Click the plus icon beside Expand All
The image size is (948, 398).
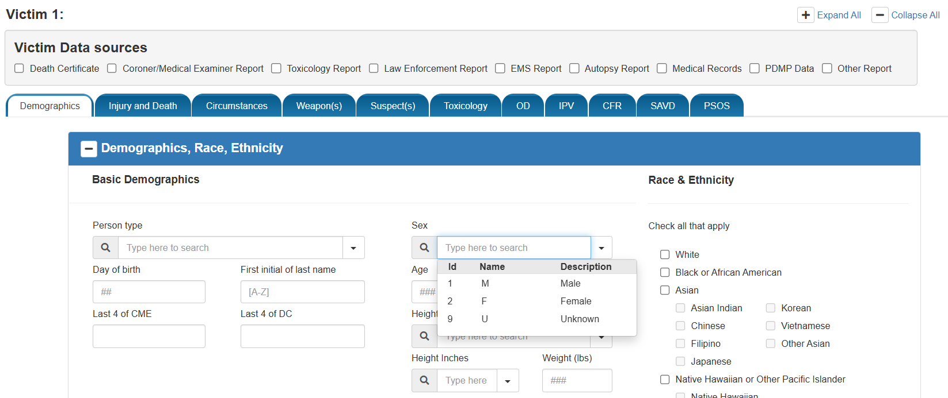click(806, 15)
